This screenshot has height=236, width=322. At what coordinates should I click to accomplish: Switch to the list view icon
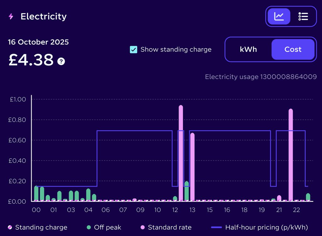(x=303, y=16)
